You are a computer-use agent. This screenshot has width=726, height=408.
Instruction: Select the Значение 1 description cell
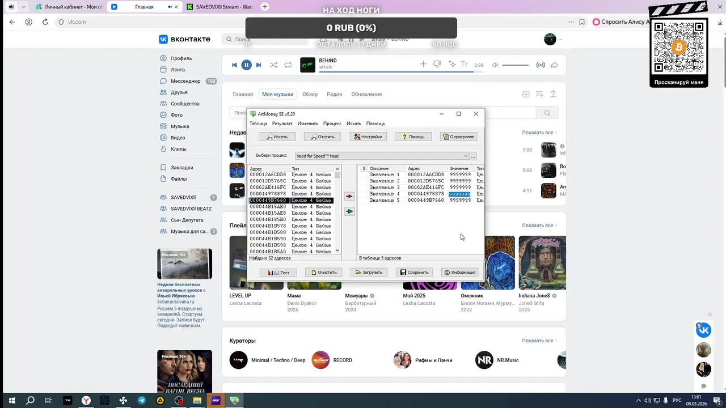pyautogui.click(x=385, y=175)
